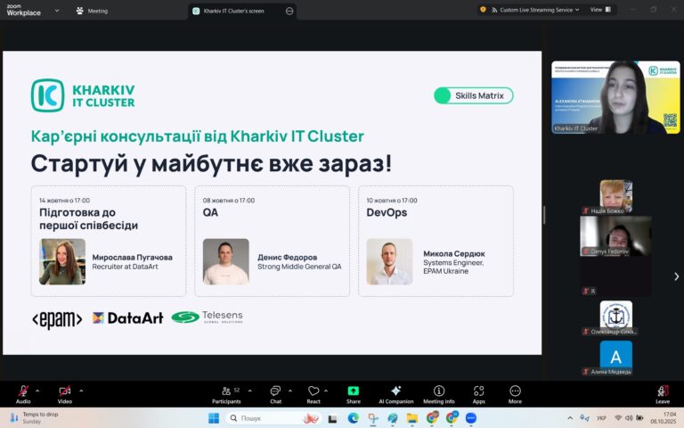Screen dimensions: 684x428
Task: Switch to the Meeting tab
Action: pyautogui.click(x=92, y=11)
